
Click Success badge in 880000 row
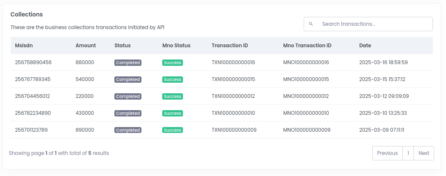point(173,62)
